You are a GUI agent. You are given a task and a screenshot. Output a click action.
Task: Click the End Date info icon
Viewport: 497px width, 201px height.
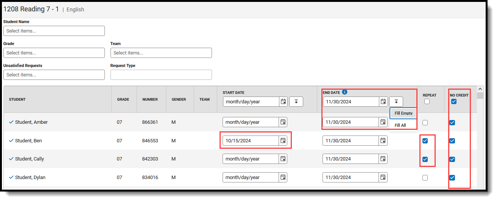(344, 92)
